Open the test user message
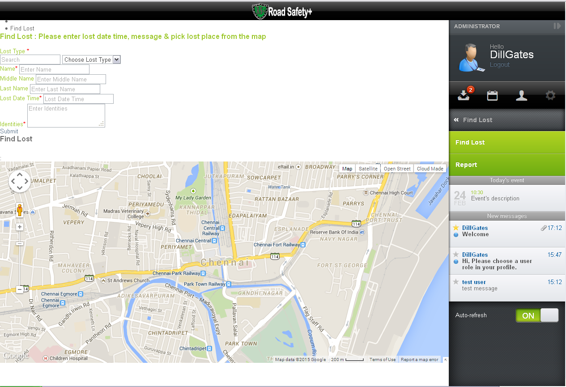 (507, 288)
